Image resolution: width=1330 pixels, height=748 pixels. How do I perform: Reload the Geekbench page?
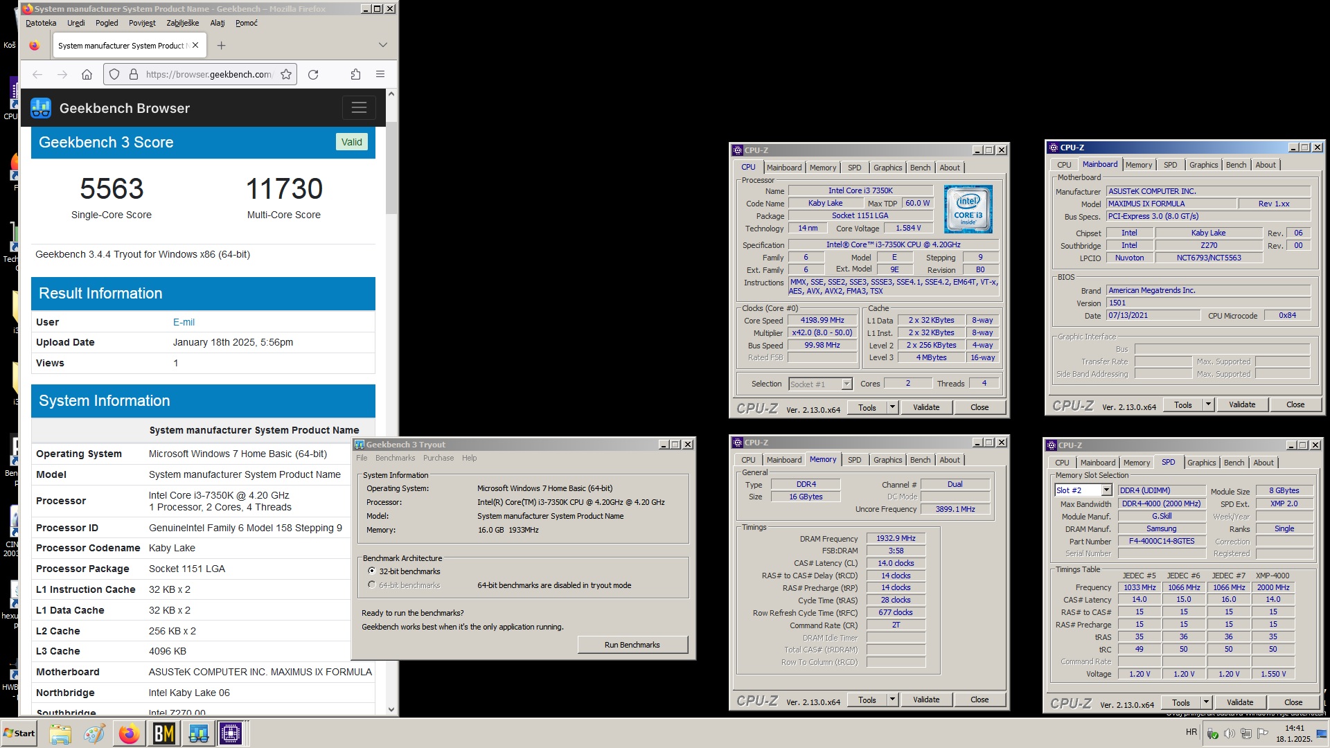coord(313,74)
